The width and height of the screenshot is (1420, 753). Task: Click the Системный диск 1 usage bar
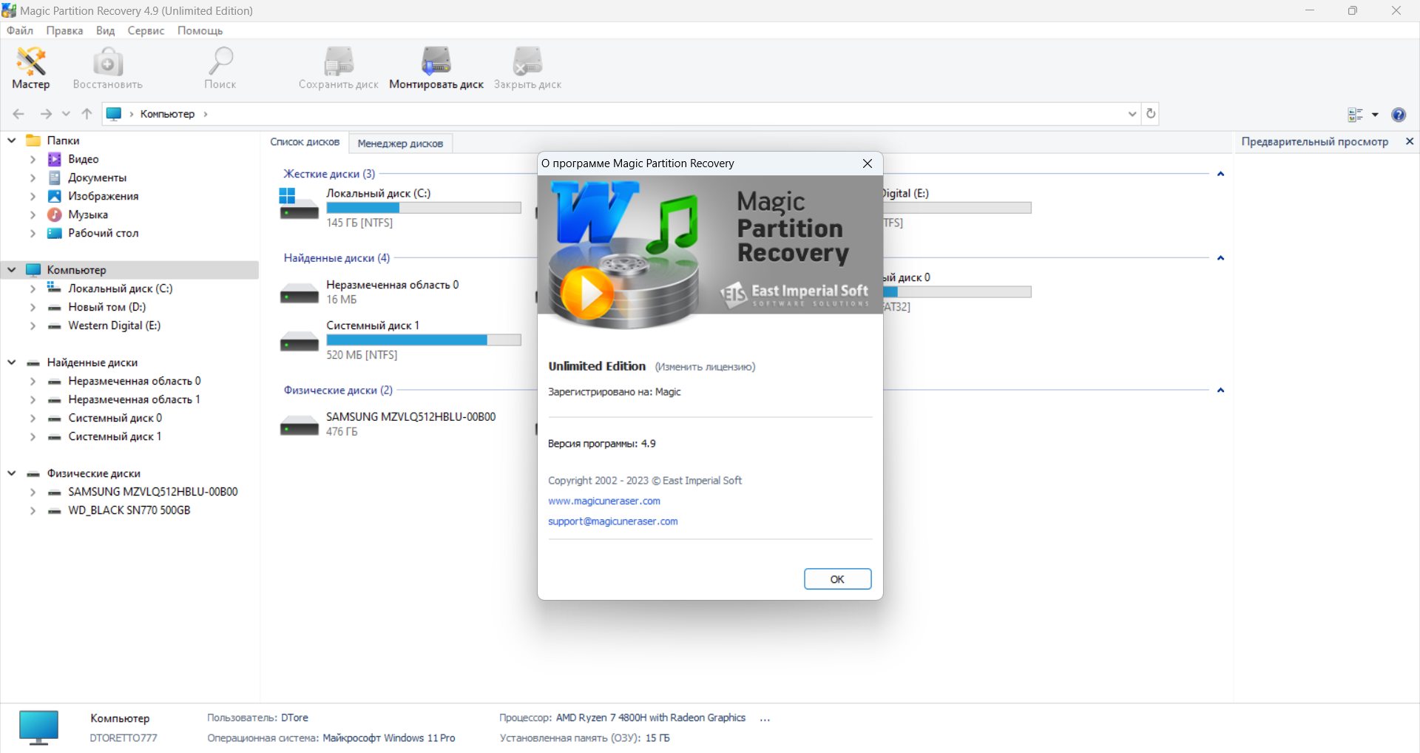(x=424, y=340)
